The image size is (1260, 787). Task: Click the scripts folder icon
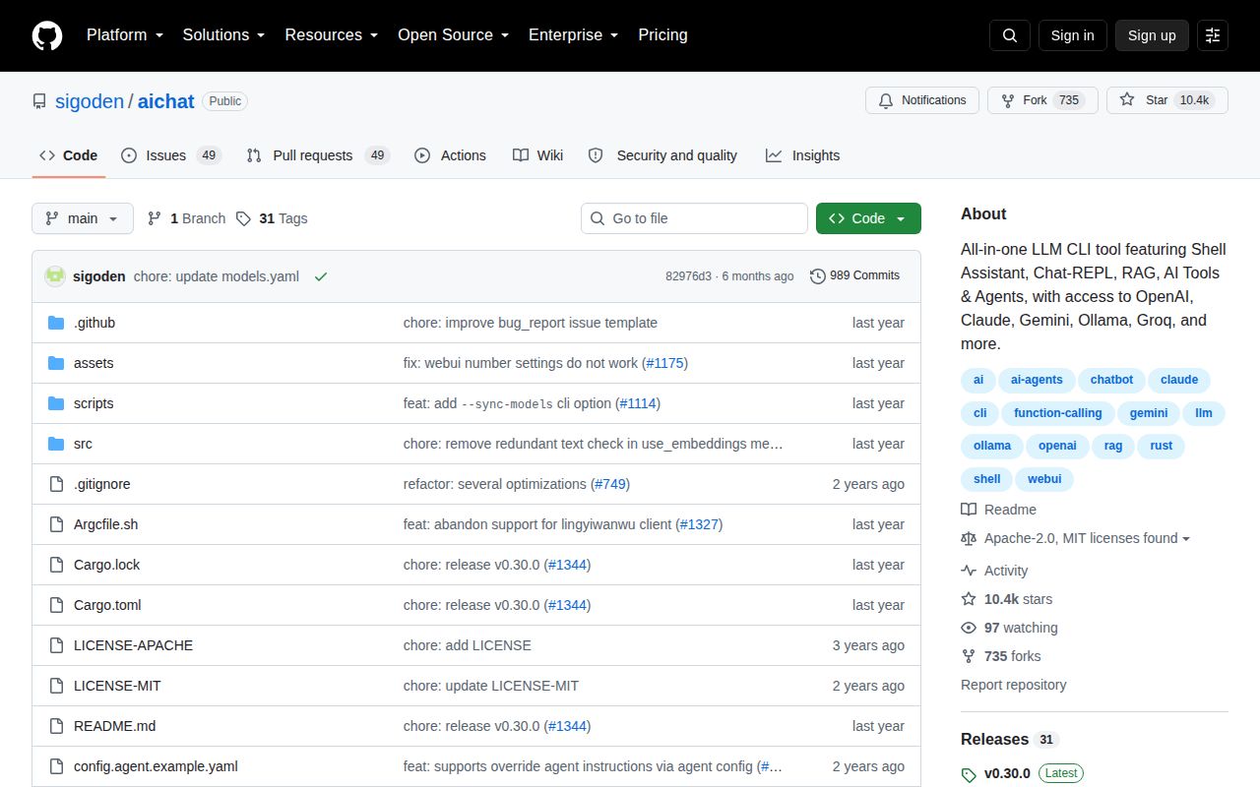click(56, 403)
